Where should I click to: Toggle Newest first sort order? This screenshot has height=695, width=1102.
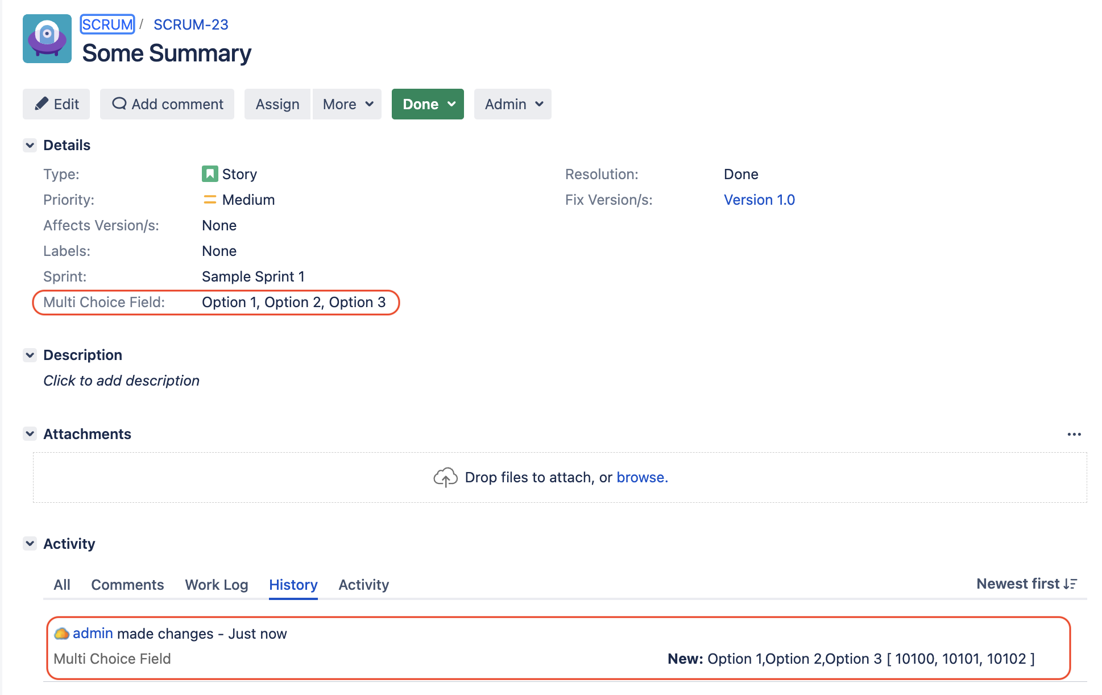pos(1026,584)
